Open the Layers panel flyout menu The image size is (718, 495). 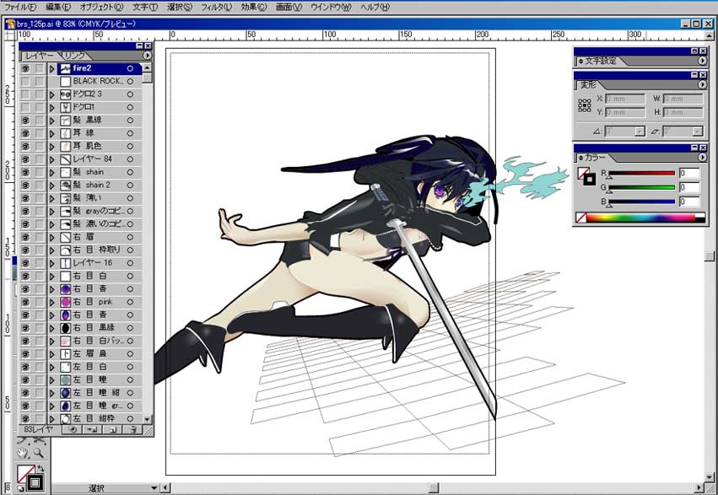pyautogui.click(x=147, y=56)
